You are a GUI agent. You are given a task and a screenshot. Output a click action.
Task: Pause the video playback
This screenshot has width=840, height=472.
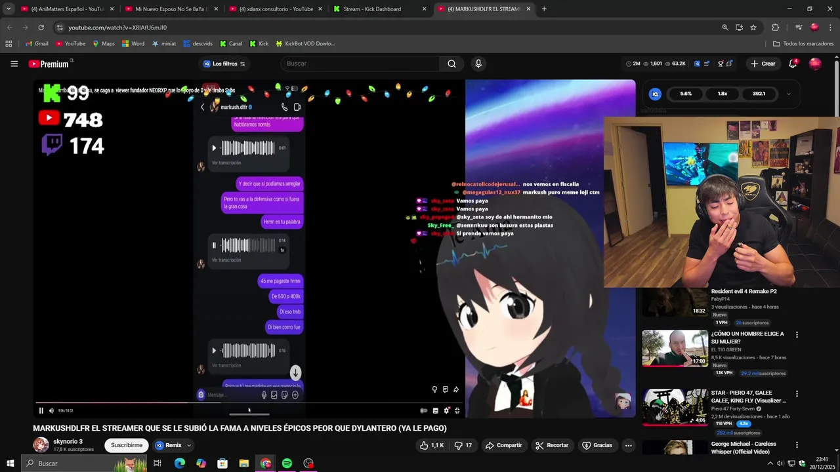41,411
